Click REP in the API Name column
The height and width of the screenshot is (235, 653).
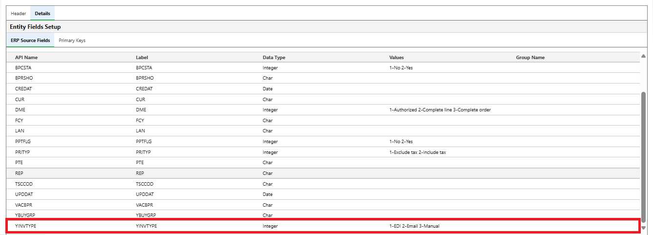(20, 173)
